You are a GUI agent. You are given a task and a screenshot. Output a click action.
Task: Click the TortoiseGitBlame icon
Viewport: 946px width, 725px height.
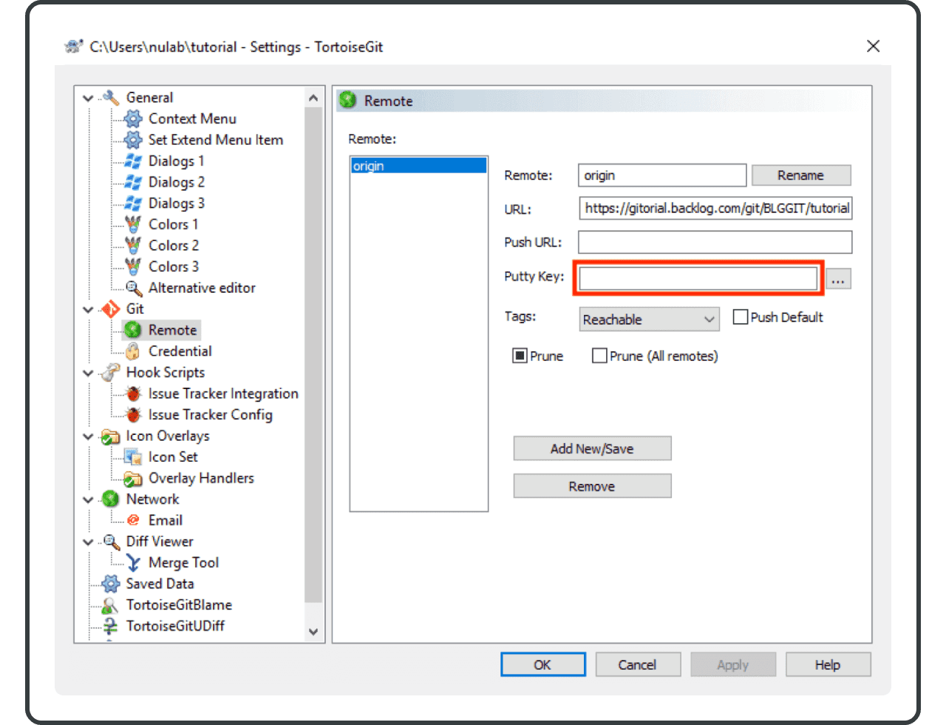111,605
